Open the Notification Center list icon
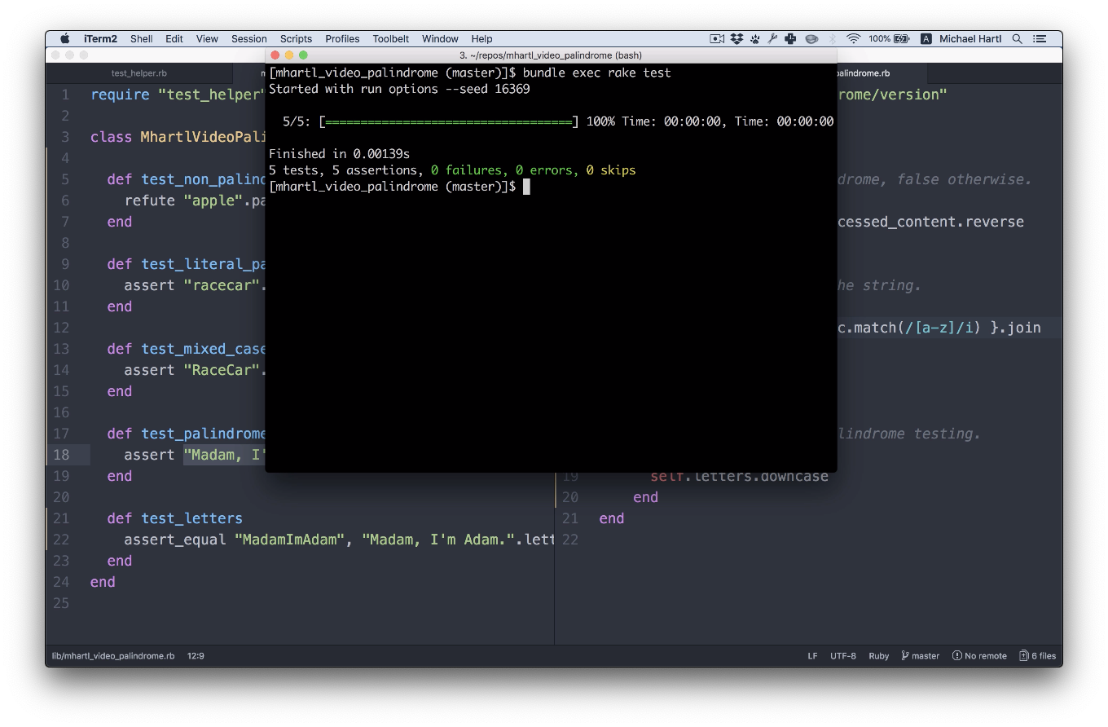 (1040, 38)
